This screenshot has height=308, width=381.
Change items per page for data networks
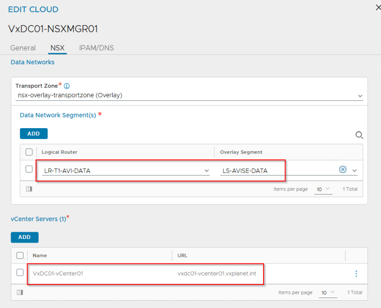pos(323,189)
